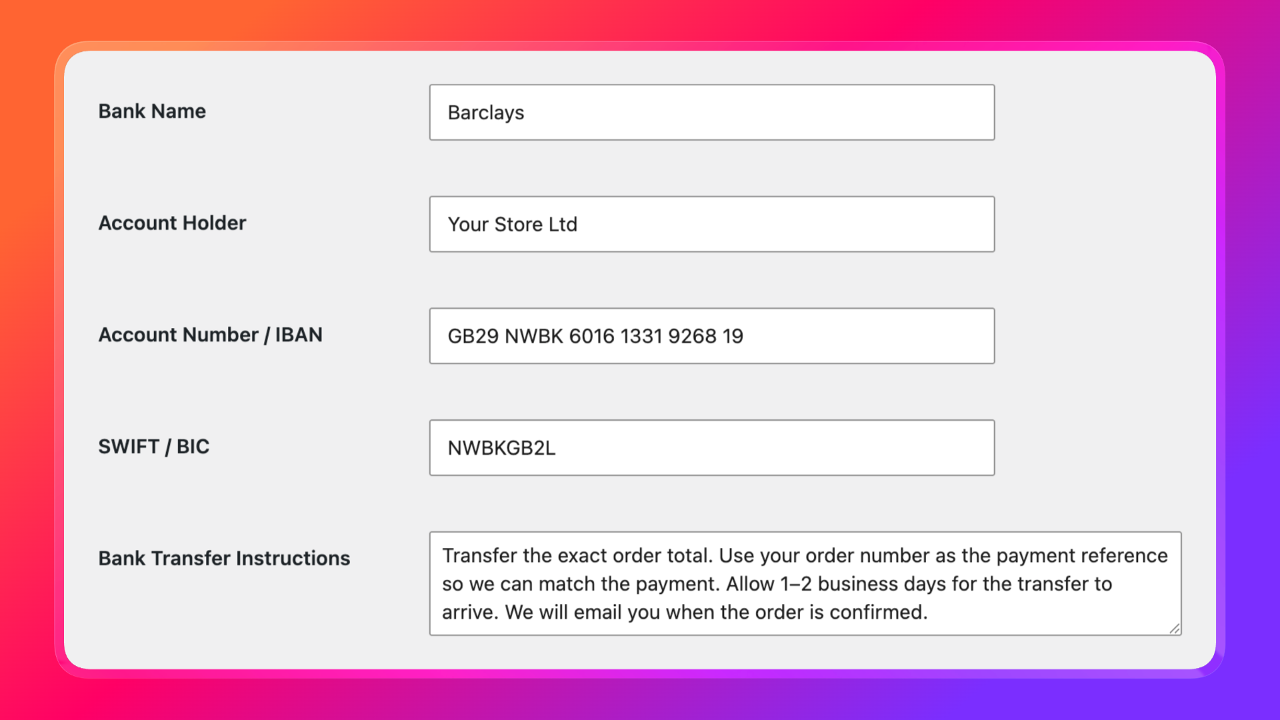Place cursor on the word Barclays
This screenshot has width=1280, height=720.
tap(486, 113)
